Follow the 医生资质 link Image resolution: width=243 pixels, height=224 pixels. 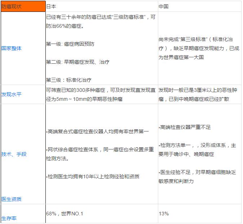pyautogui.click(x=11, y=199)
